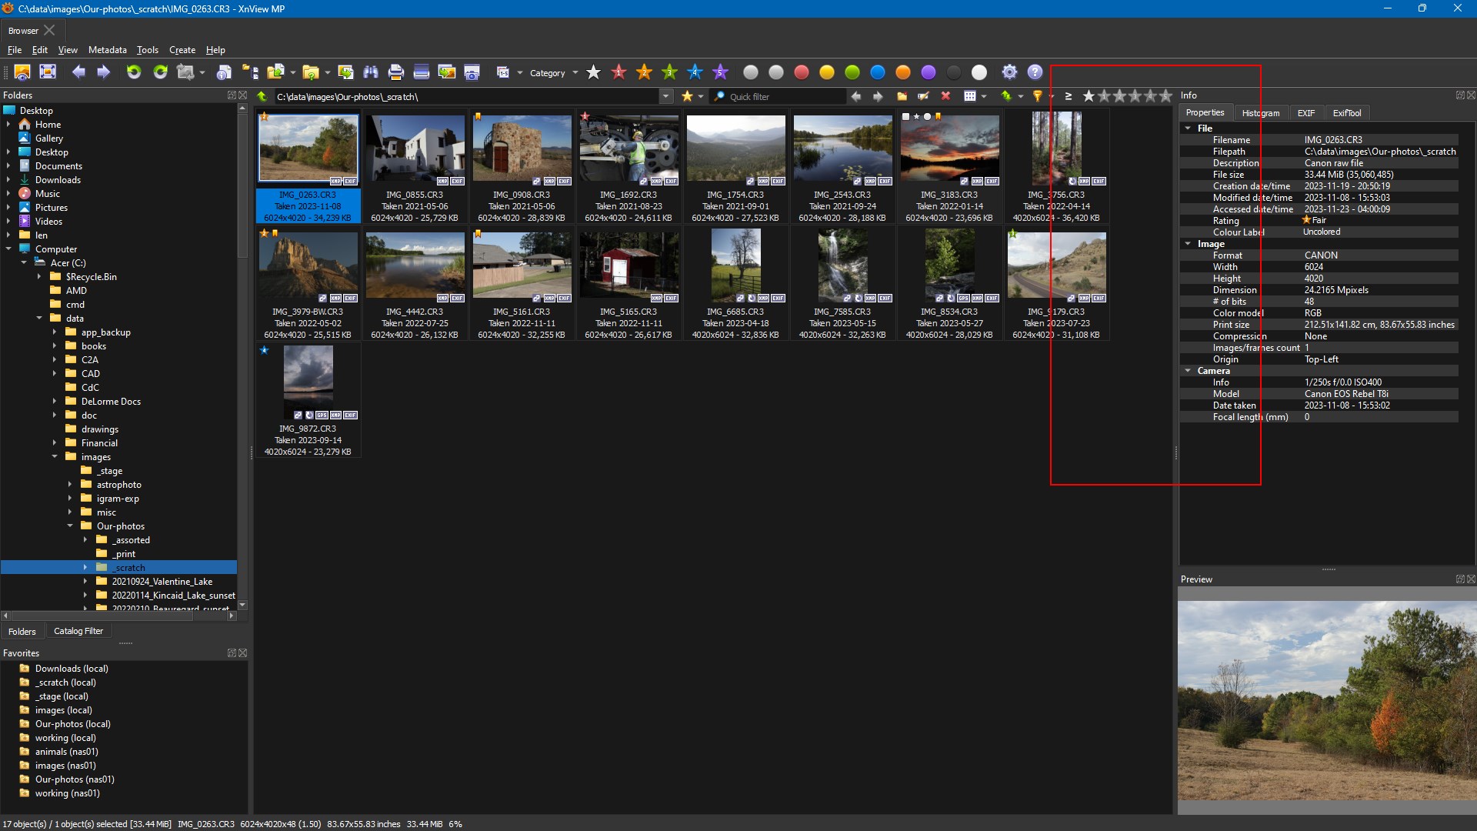
Task: Click the red delete X icon
Action: [945, 96]
